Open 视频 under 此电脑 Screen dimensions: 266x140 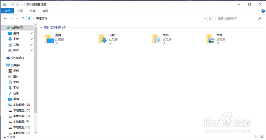coord(16,71)
